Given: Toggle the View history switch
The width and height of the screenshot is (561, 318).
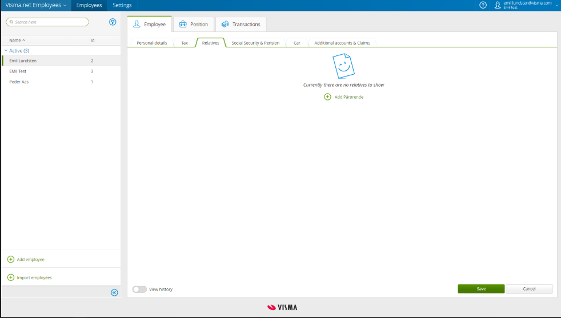Looking at the screenshot, I should point(139,289).
